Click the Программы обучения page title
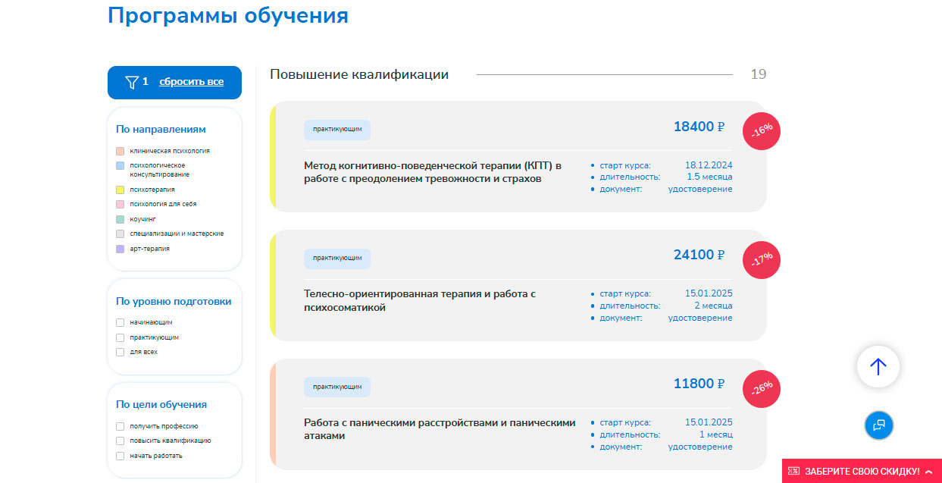 pos(228,15)
